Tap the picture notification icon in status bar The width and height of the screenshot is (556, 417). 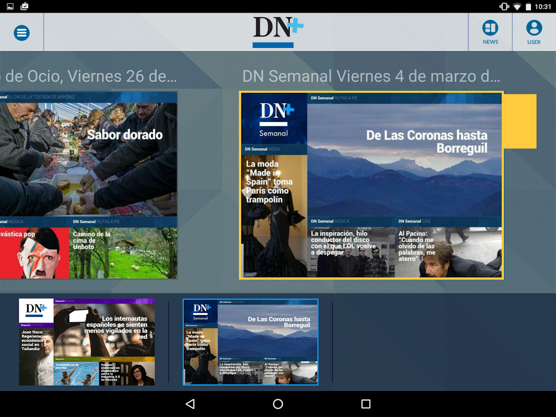(10, 6)
